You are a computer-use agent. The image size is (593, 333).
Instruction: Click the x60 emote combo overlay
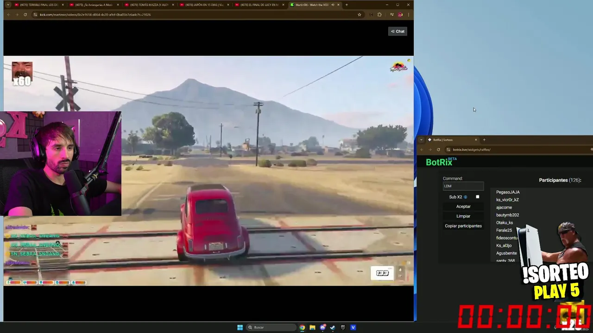(x=22, y=74)
